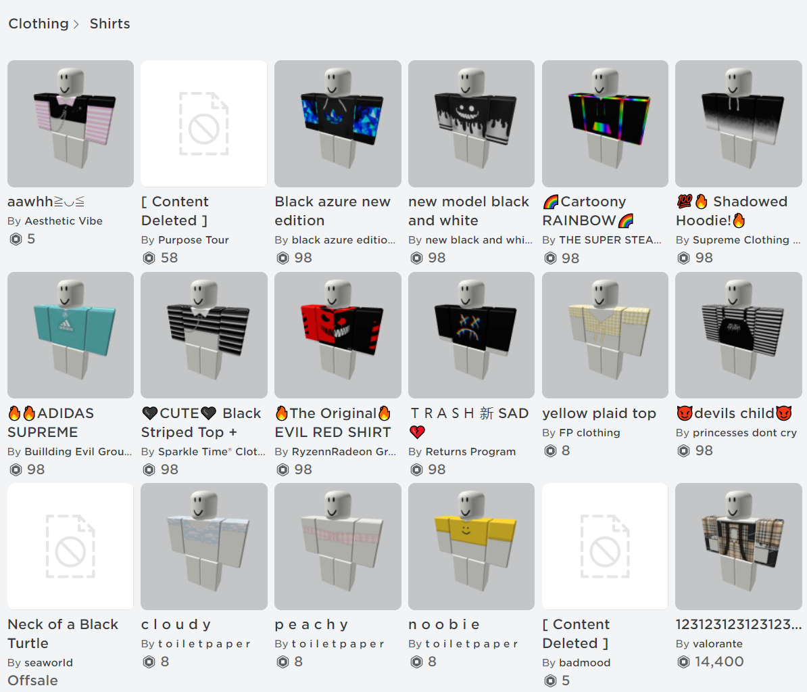The width and height of the screenshot is (807, 692).
Task: Click the Robux icon under aawhh shirt
Action: (16, 239)
